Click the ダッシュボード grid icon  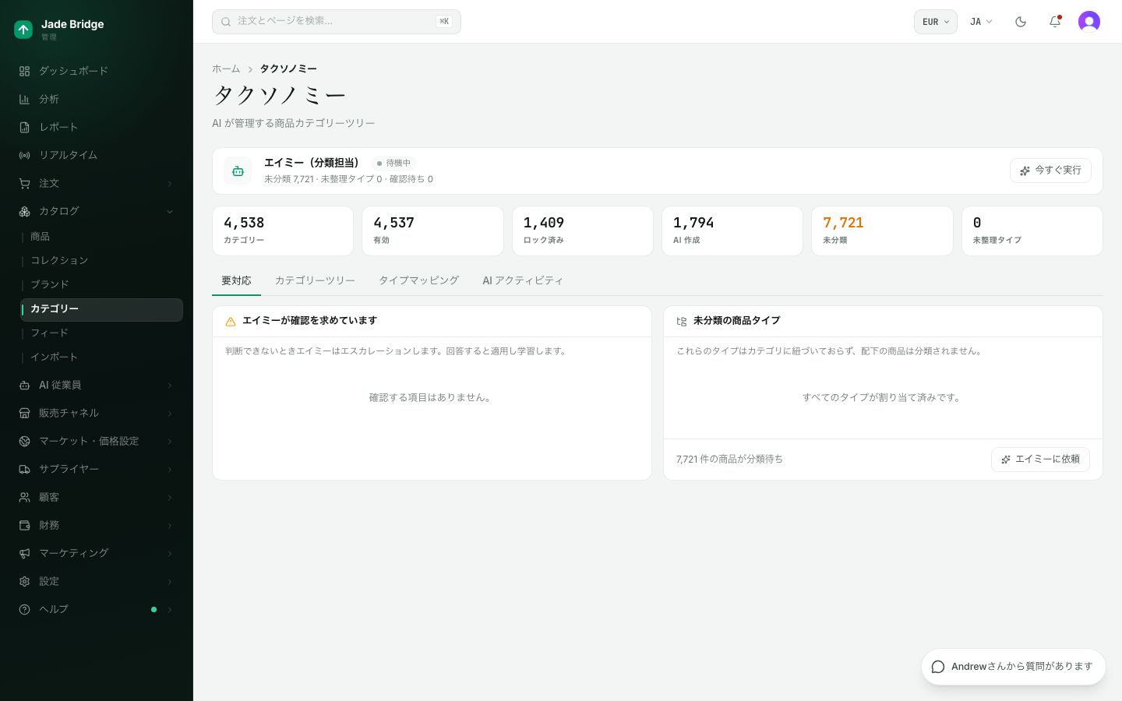[24, 71]
